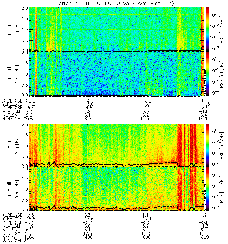Click the time tick label '1400'
The height and width of the screenshot is (244, 228).
tap(87, 237)
